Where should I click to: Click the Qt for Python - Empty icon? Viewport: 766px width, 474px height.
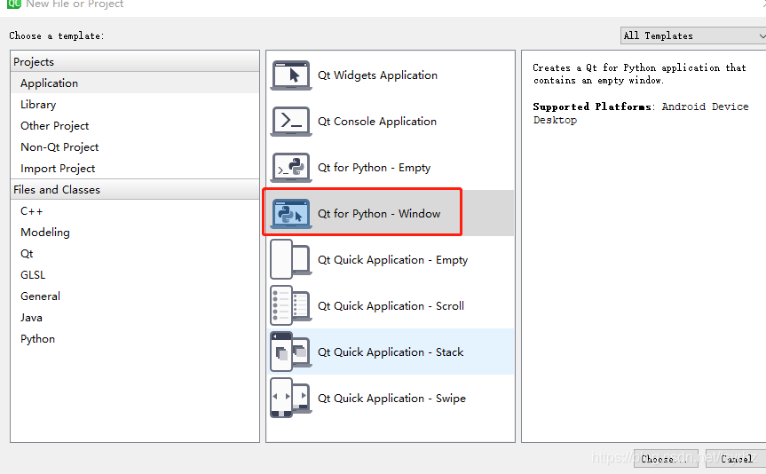pyautogui.click(x=291, y=168)
